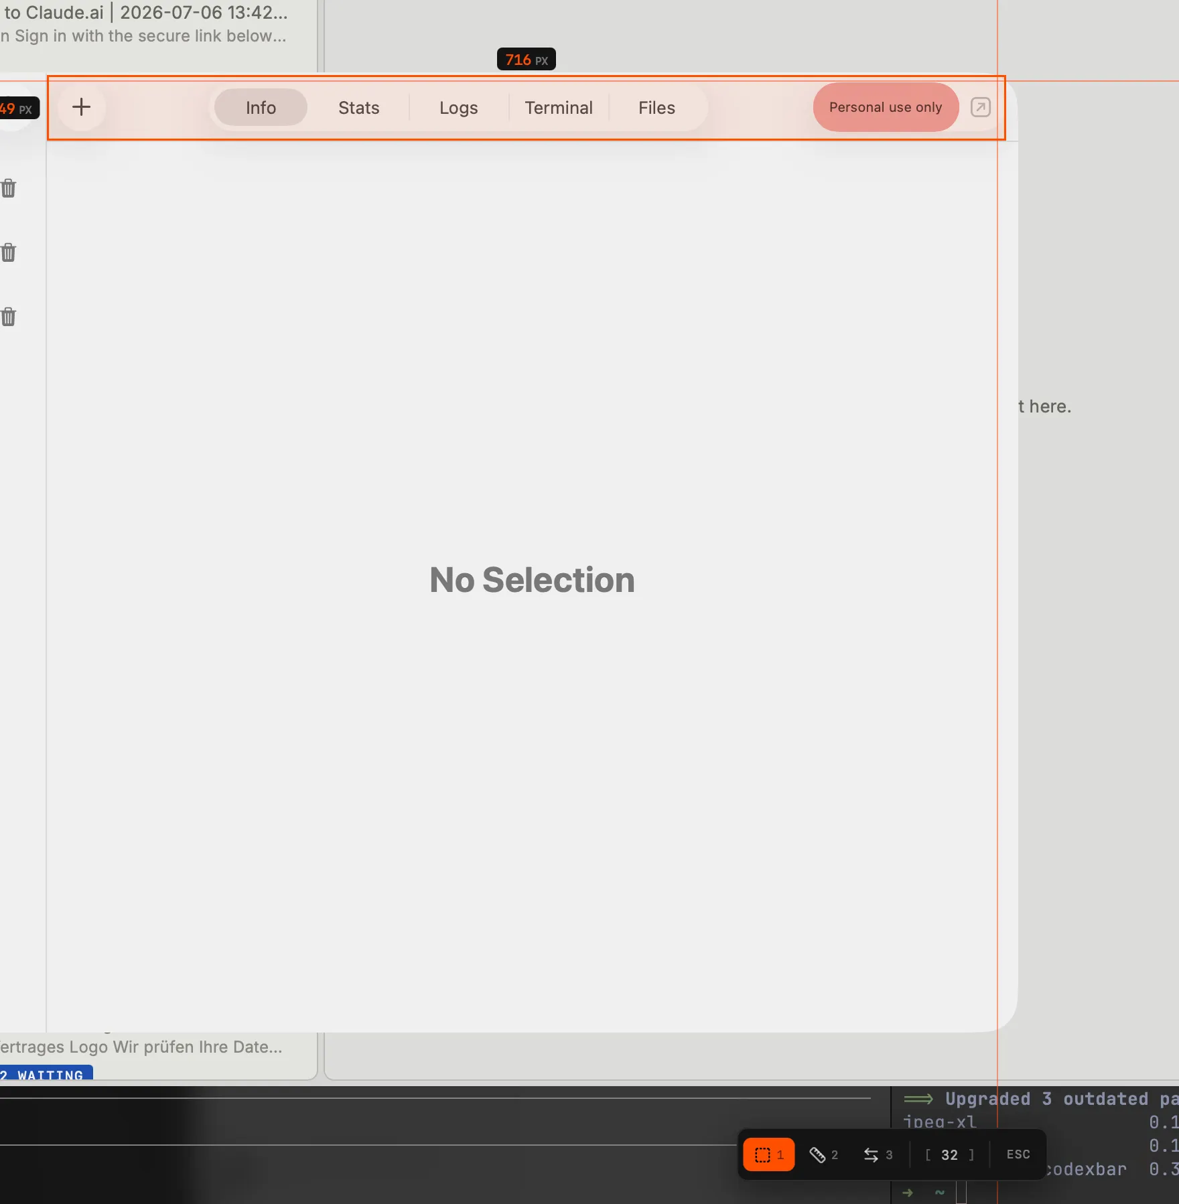Viewport: 1179px width, 1204px height.
Task: Open the Stats tab
Action: click(359, 108)
